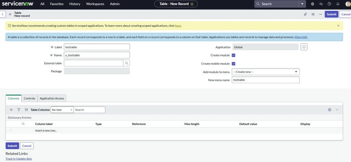Click the Table Columns Search box
The height and width of the screenshot is (162, 351).
[x=89, y=110]
